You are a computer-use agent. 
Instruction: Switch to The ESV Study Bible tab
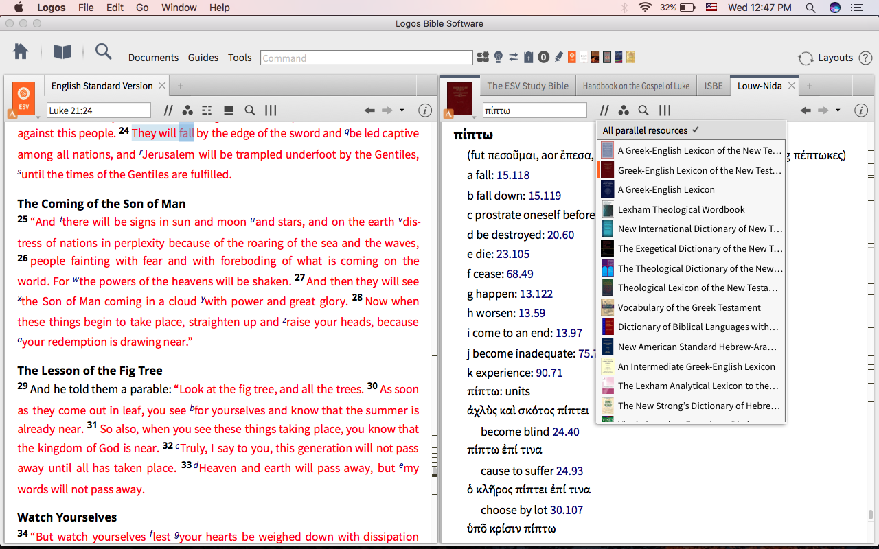[527, 86]
